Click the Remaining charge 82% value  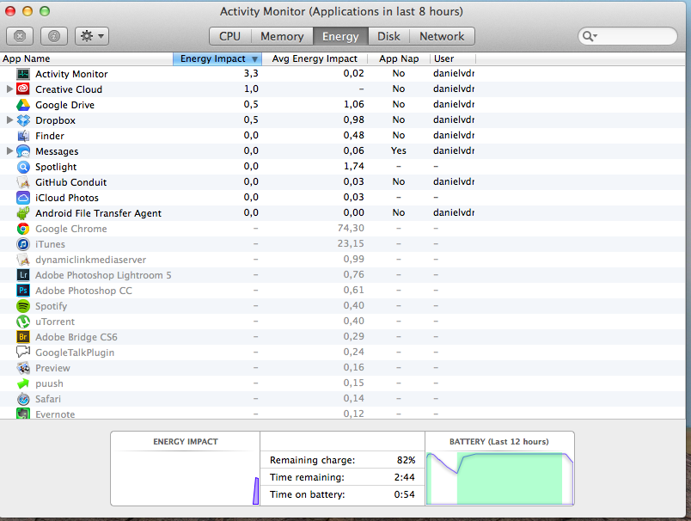pos(406,460)
